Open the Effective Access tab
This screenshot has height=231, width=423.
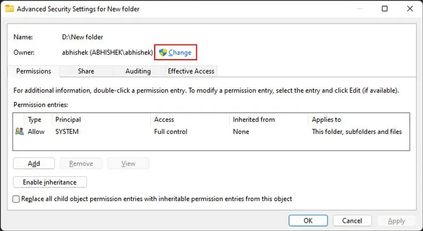coord(191,71)
